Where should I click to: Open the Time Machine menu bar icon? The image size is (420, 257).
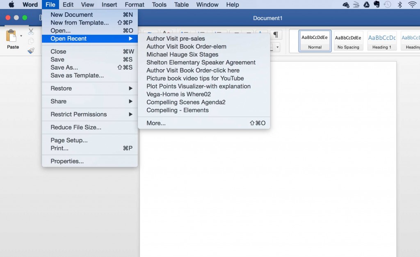click(387, 5)
